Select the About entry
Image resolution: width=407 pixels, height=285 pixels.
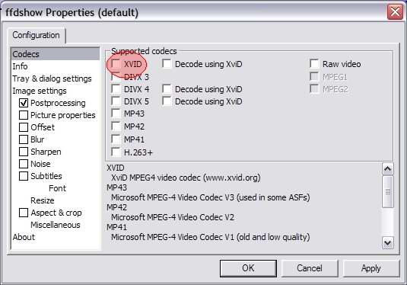(x=24, y=237)
